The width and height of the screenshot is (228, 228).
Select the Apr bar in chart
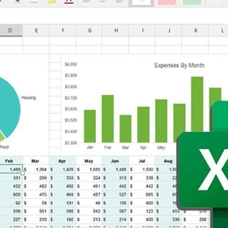pyautogui.click(x=143, y=124)
